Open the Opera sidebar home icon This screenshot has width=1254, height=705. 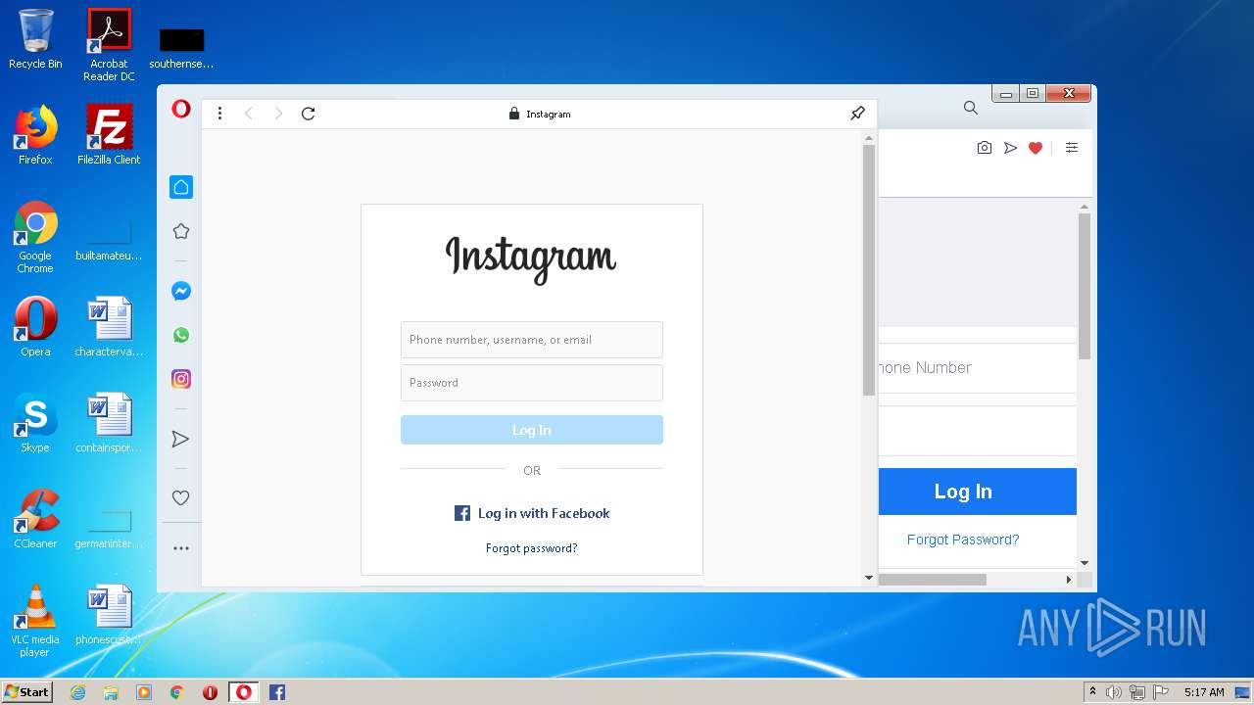coord(180,187)
